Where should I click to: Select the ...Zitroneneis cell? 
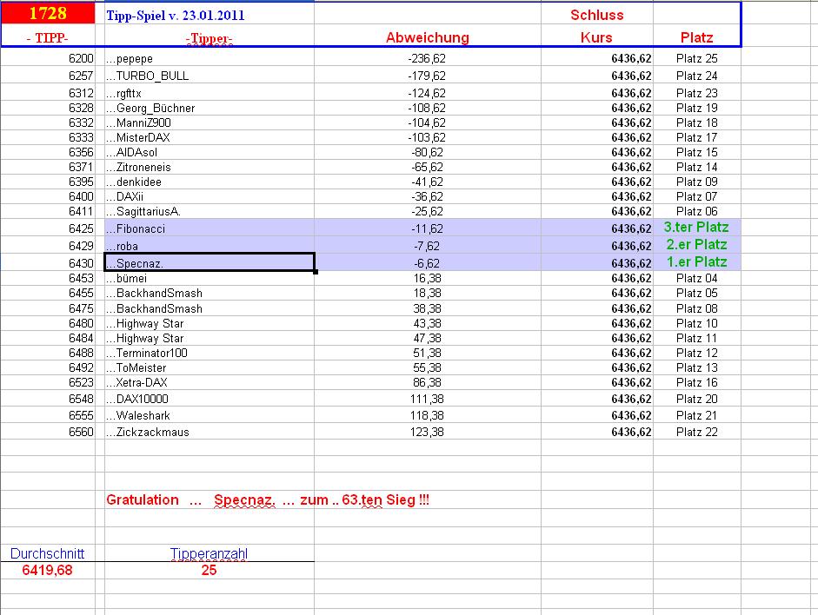coord(209,167)
